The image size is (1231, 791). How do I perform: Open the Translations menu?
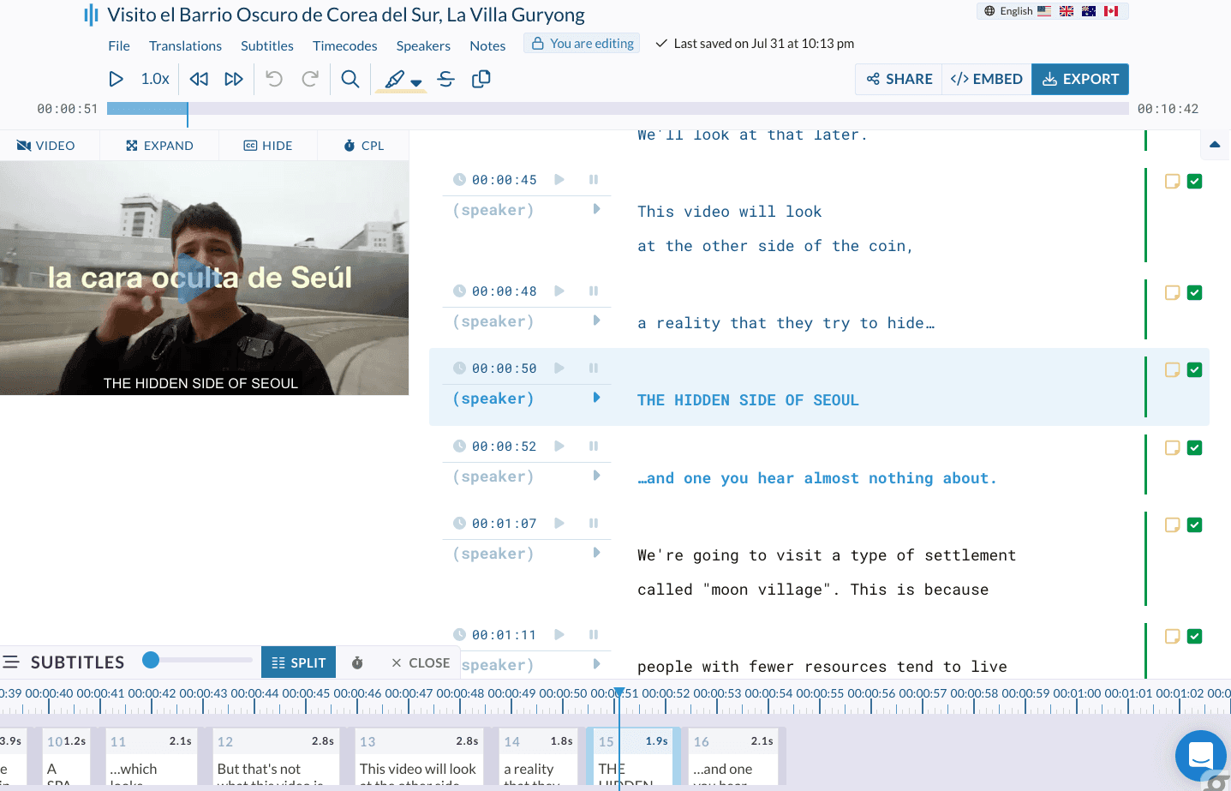pos(185,46)
